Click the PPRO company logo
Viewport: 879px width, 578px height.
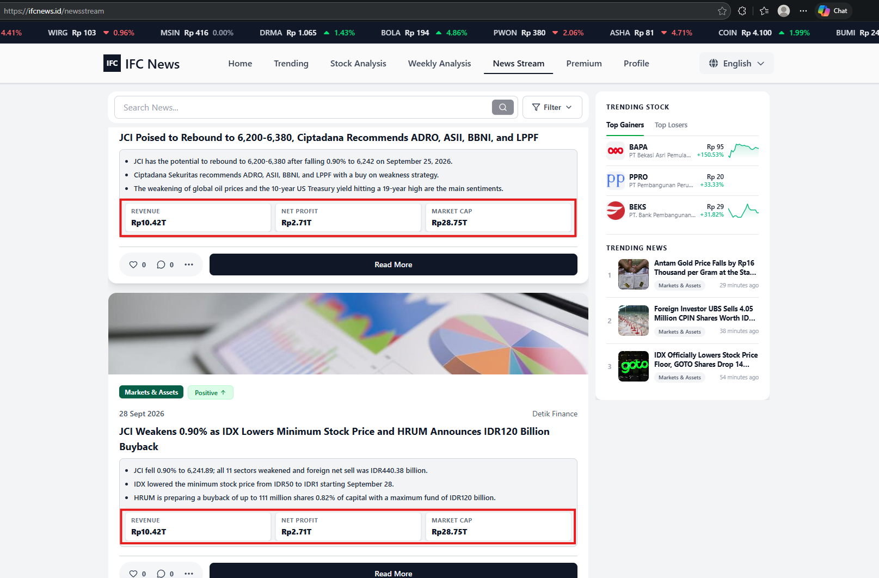pos(616,181)
